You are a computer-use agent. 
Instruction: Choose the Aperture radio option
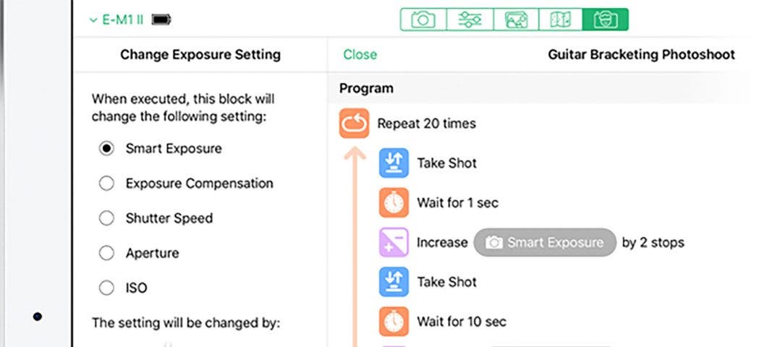(106, 253)
